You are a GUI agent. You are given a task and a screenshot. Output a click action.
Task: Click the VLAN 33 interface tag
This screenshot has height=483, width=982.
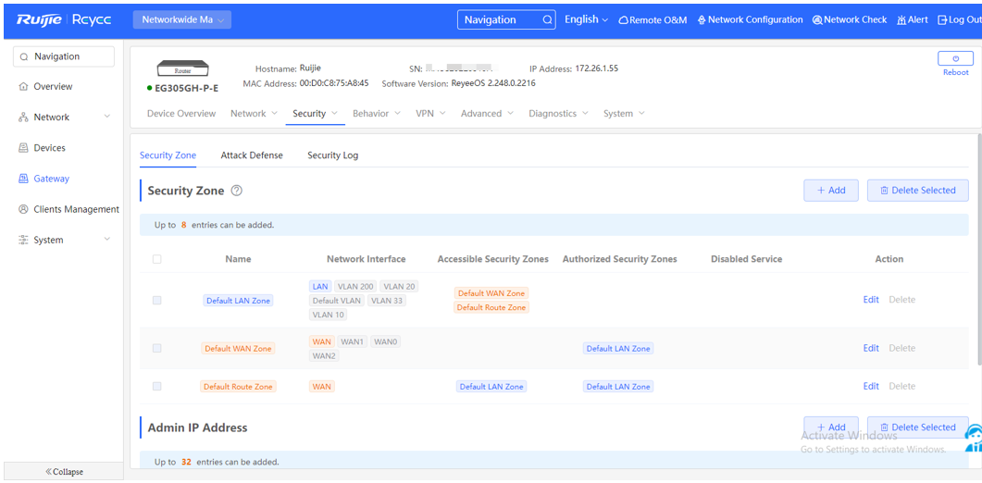pyautogui.click(x=387, y=301)
